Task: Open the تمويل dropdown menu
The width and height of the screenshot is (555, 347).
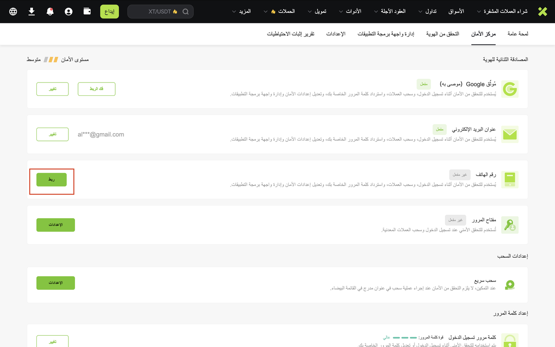Action: pyautogui.click(x=317, y=11)
